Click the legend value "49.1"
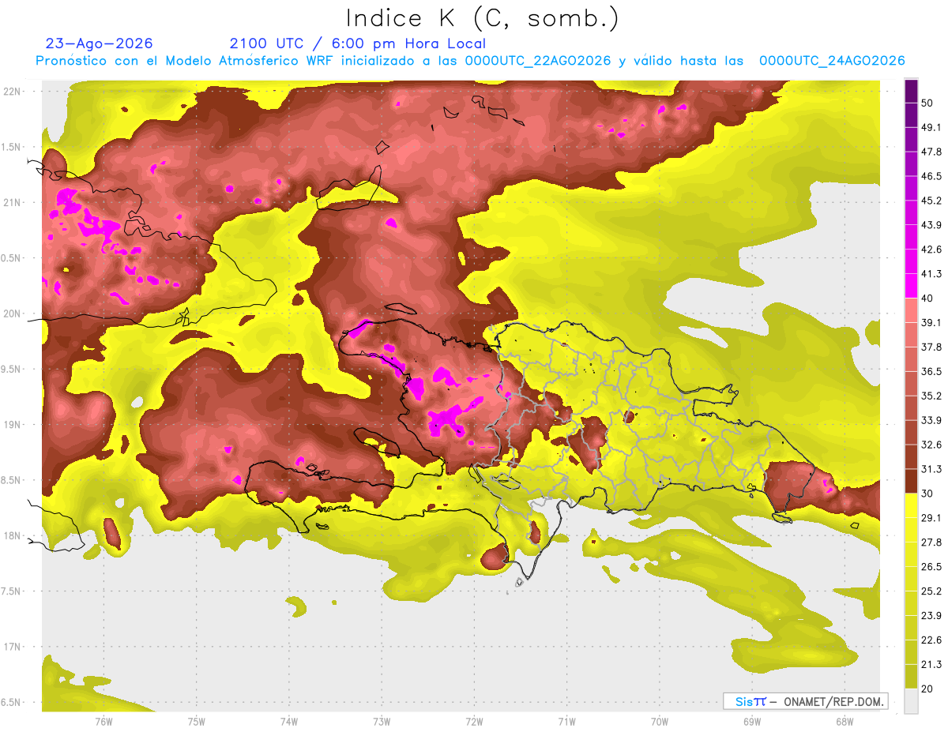This screenshot has height=732, width=948. [x=931, y=127]
